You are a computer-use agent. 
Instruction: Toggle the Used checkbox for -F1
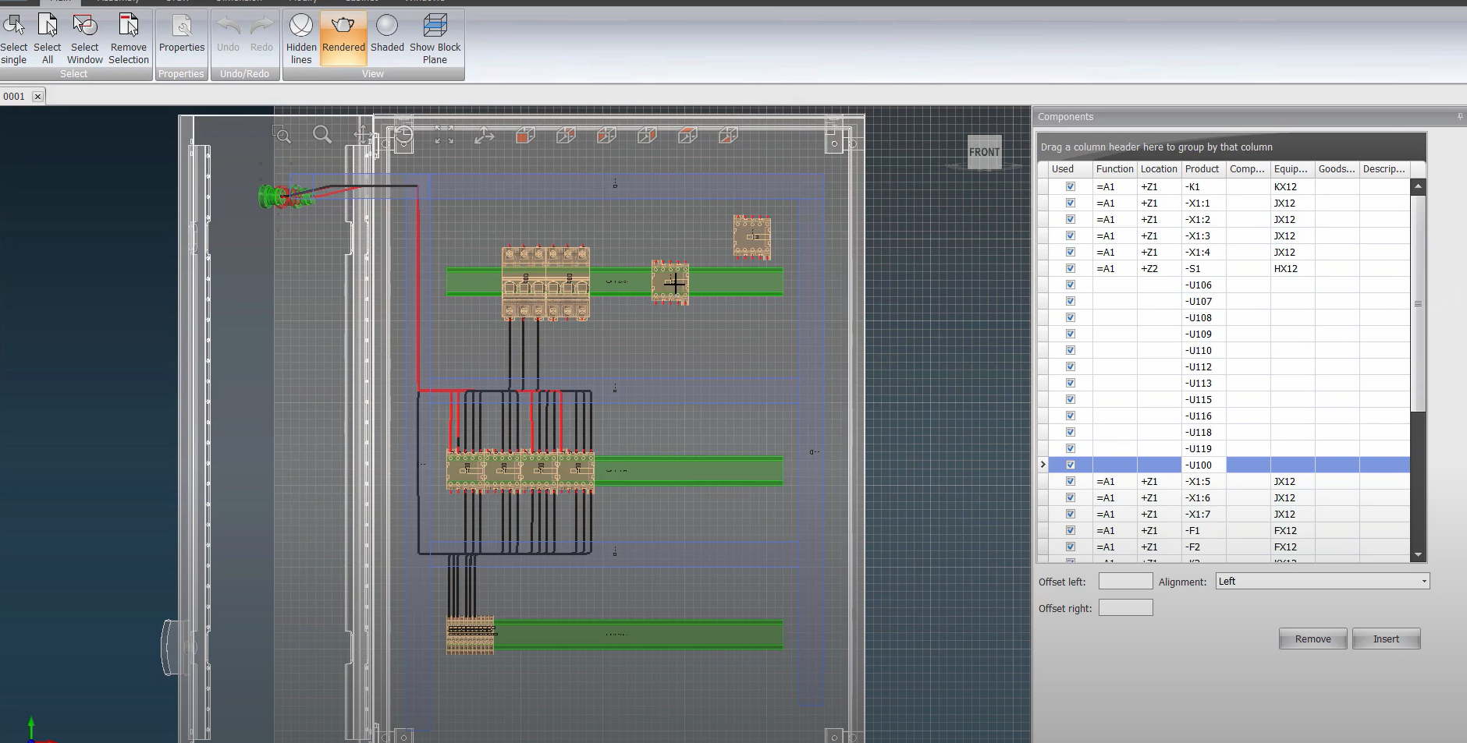coord(1071,531)
